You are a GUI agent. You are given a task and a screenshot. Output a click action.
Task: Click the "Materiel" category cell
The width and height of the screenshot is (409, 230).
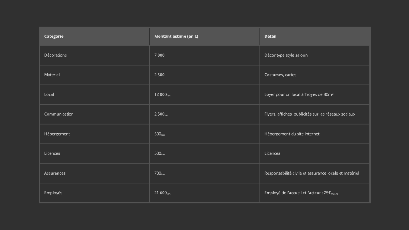[x=52, y=75]
